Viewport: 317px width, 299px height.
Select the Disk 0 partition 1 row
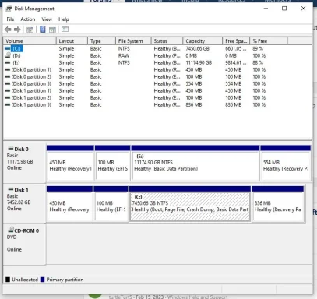point(157,69)
